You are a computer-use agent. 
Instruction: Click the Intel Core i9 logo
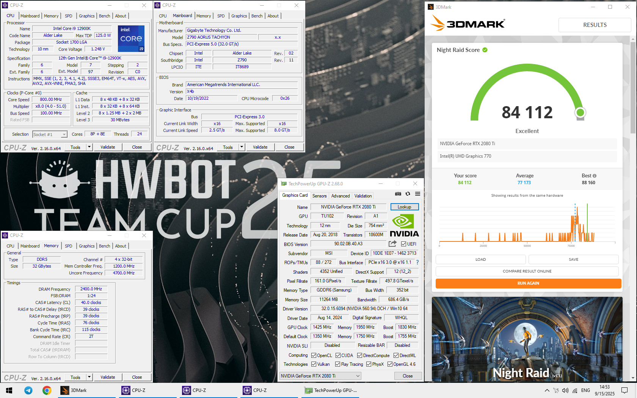pos(131,38)
